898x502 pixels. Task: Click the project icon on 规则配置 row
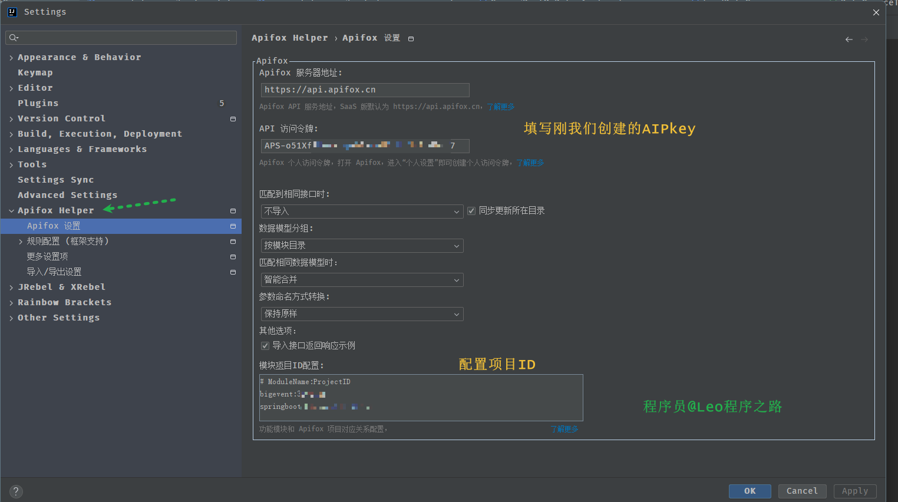coord(233,242)
